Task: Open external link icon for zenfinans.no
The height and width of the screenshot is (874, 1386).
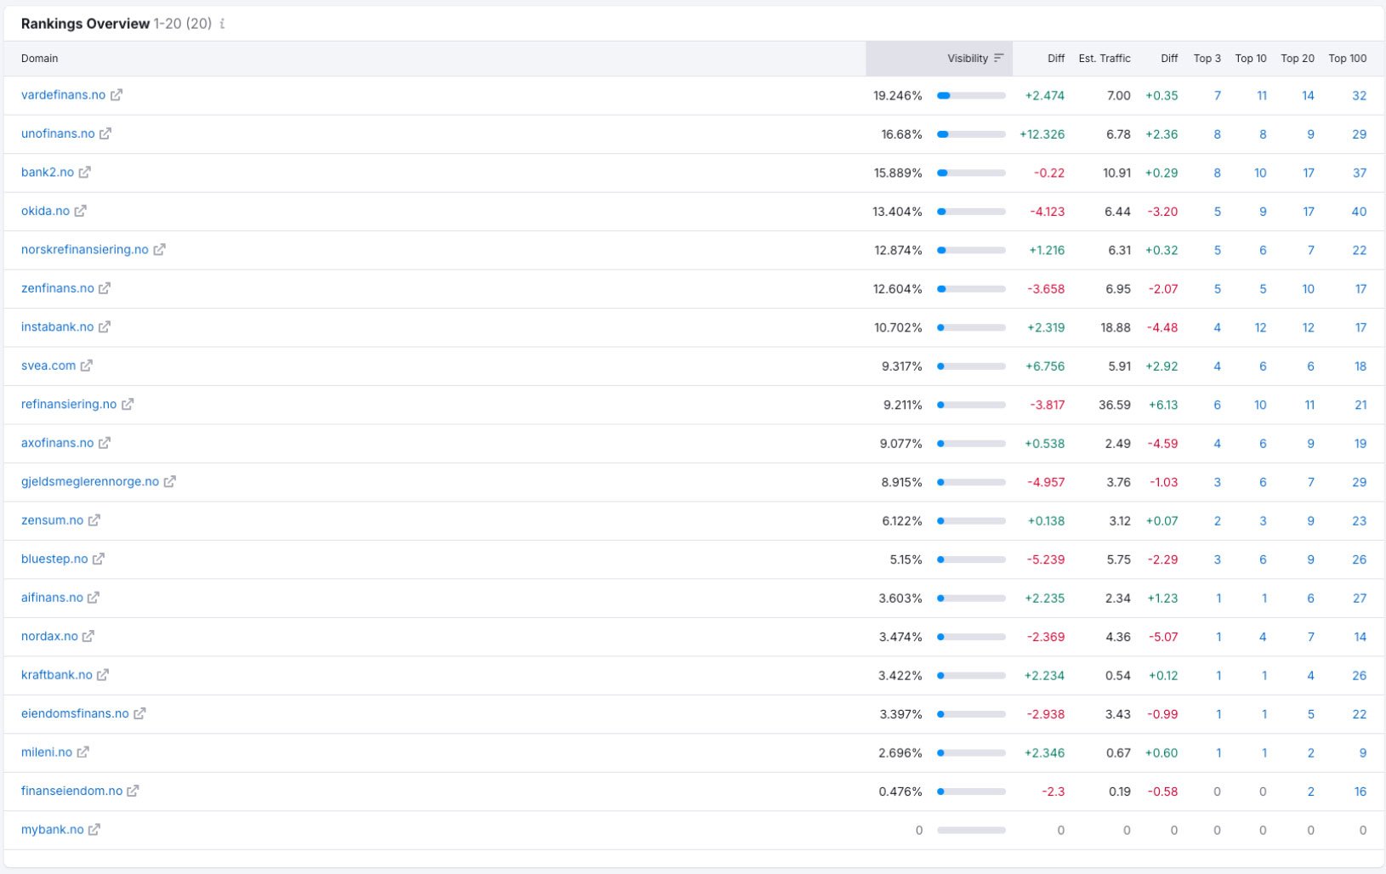Action: click(x=105, y=288)
